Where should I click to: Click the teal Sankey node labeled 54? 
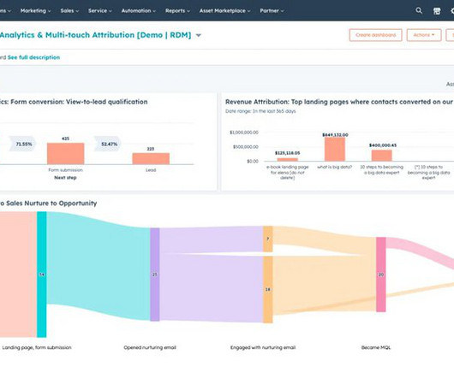point(42,275)
